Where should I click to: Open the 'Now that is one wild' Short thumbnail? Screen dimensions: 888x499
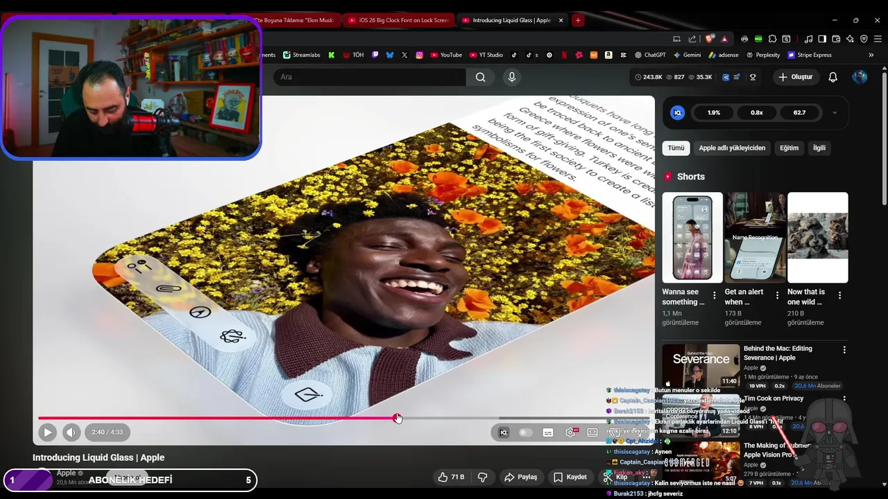[x=817, y=238]
